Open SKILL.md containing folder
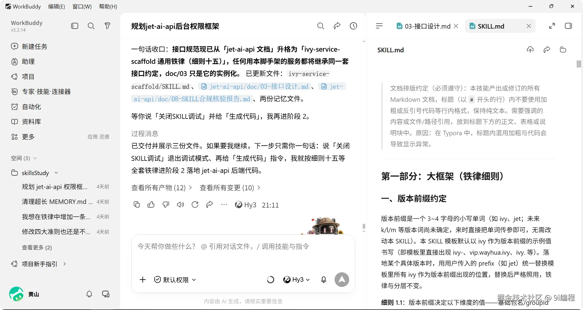The width and height of the screenshot is (583, 310). pos(563,50)
